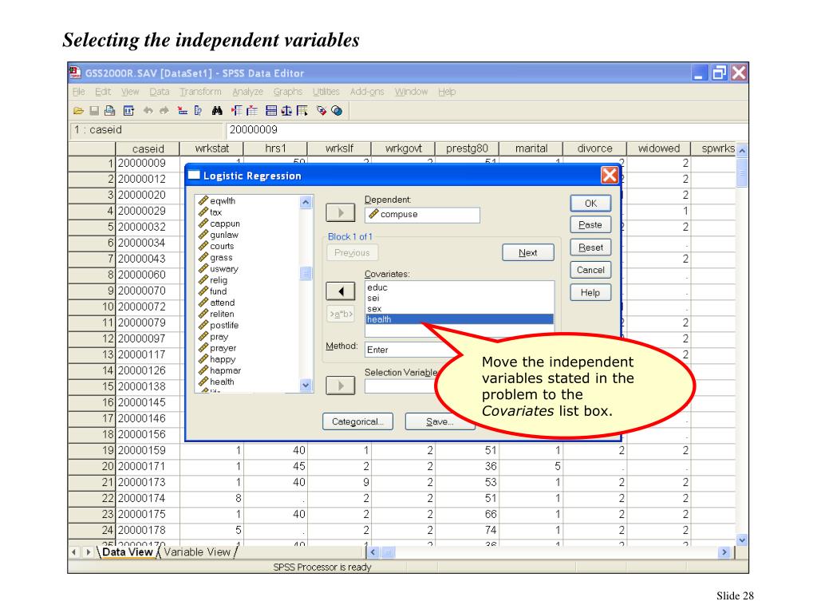Viewport: 817px width, 613px height.
Task: Click the Redo arrow in toolbar
Action: pos(164,110)
